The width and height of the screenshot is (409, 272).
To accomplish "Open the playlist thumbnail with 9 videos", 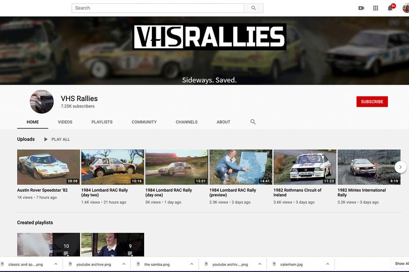I will click(x=113, y=245).
